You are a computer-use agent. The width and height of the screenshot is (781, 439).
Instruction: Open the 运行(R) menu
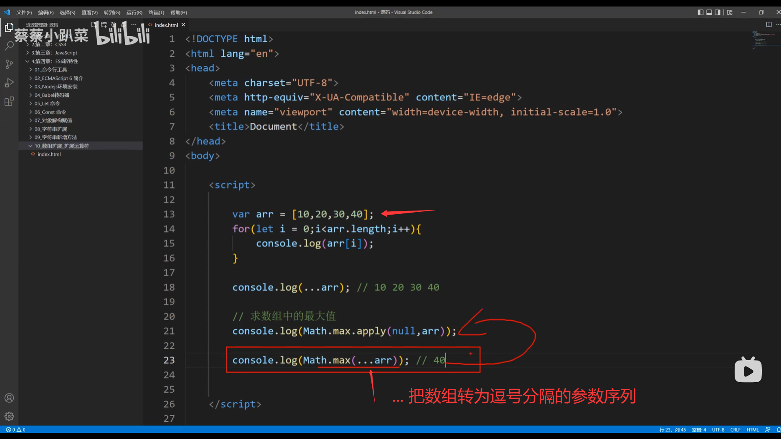tap(134, 13)
